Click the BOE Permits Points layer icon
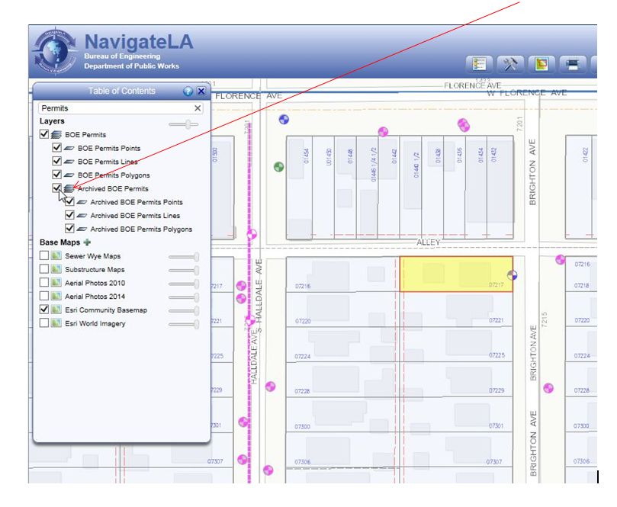The width and height of the screenshot is (617, 507). click(x=69, y=148)
